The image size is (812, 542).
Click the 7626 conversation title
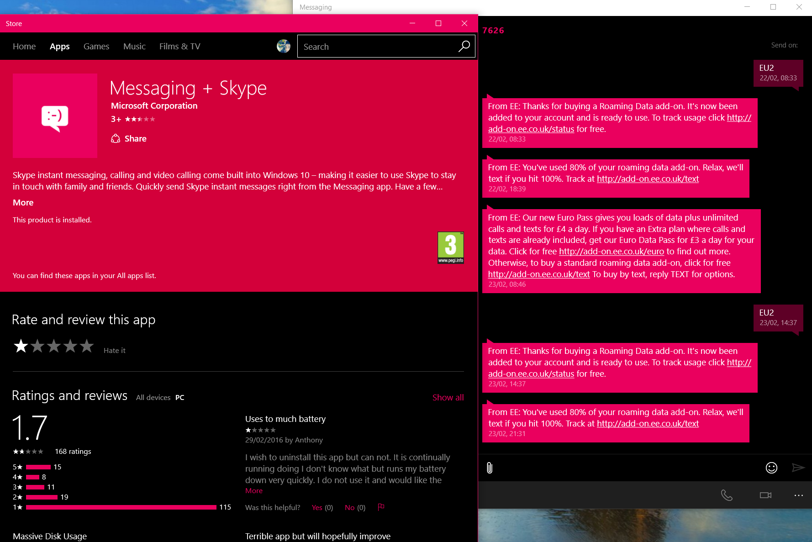pyautogui.click(x=493, y=30)
